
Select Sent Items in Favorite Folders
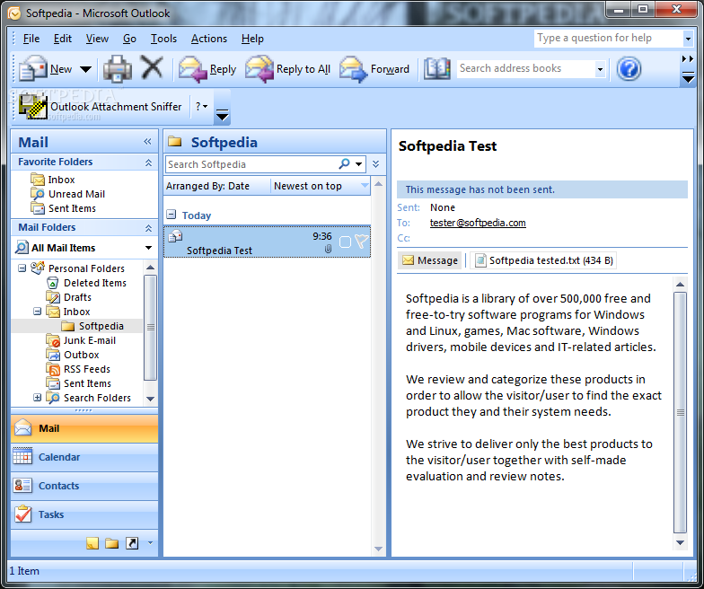63,208
